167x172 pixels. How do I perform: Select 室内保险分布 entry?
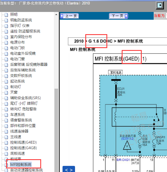[21, 37]
